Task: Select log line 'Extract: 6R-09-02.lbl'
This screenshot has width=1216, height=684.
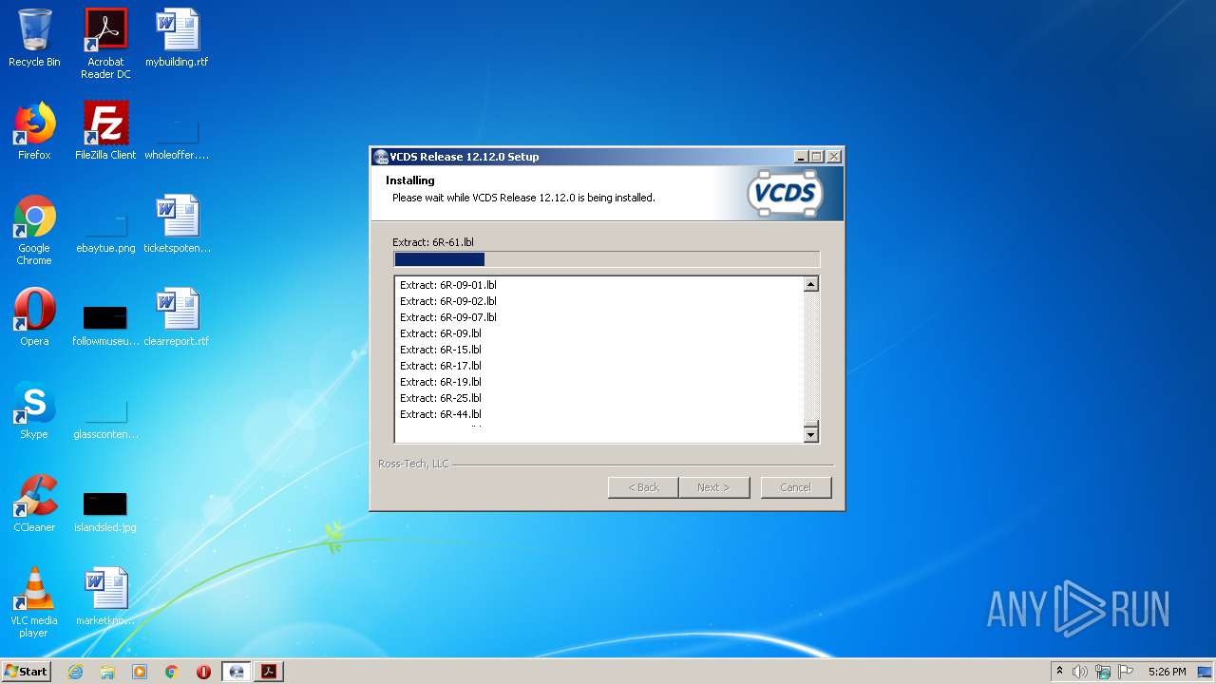Action: pos(448,301)
